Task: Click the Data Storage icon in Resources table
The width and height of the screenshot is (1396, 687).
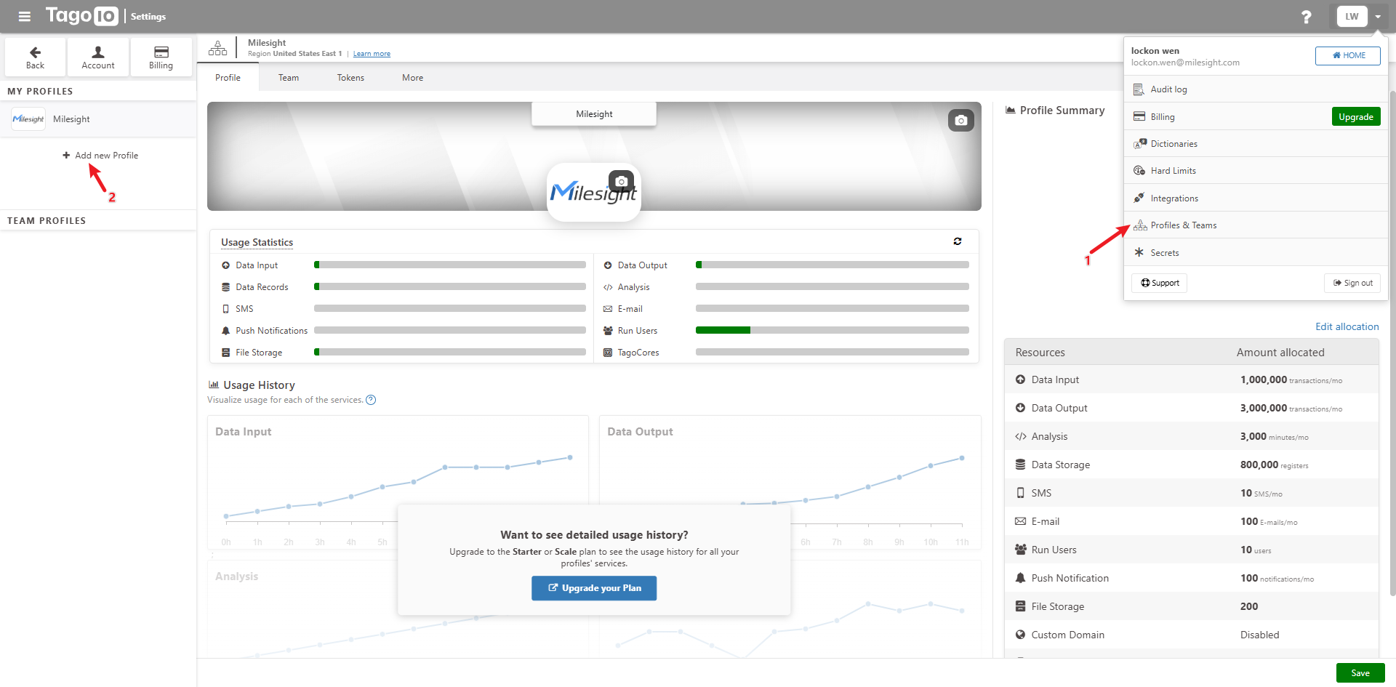Action: click(x=1020, y=465)
